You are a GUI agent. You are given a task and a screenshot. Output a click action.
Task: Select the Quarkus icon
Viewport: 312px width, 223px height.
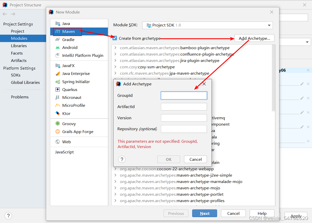point(58,89)
